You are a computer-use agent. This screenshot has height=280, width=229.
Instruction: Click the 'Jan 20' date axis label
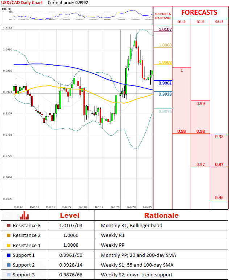pos(115,207)
